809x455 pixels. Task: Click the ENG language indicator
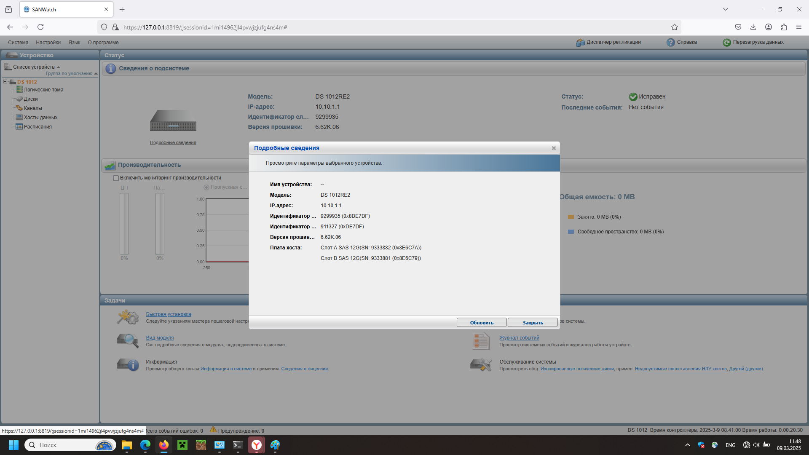click(x=731, y=445)
